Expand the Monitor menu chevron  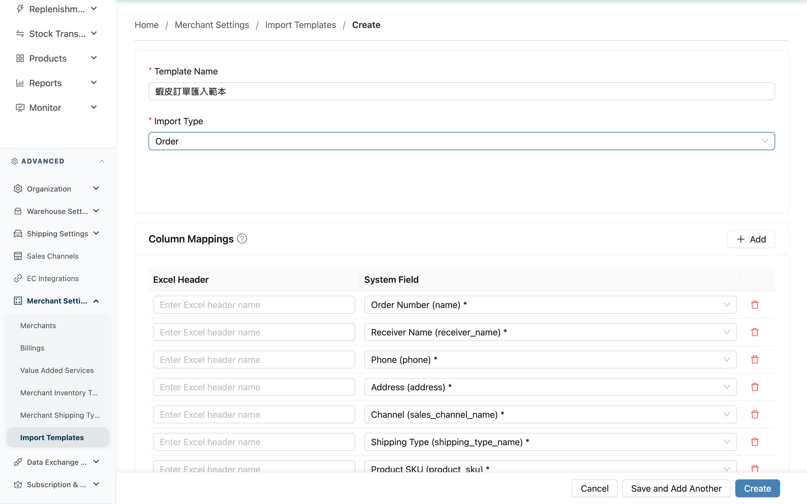94,107
